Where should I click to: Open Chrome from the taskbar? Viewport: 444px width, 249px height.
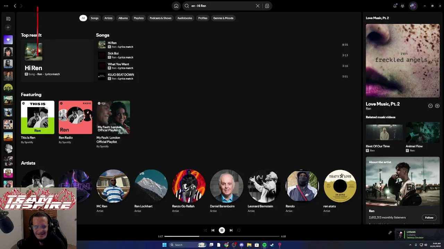pos(226,245)
